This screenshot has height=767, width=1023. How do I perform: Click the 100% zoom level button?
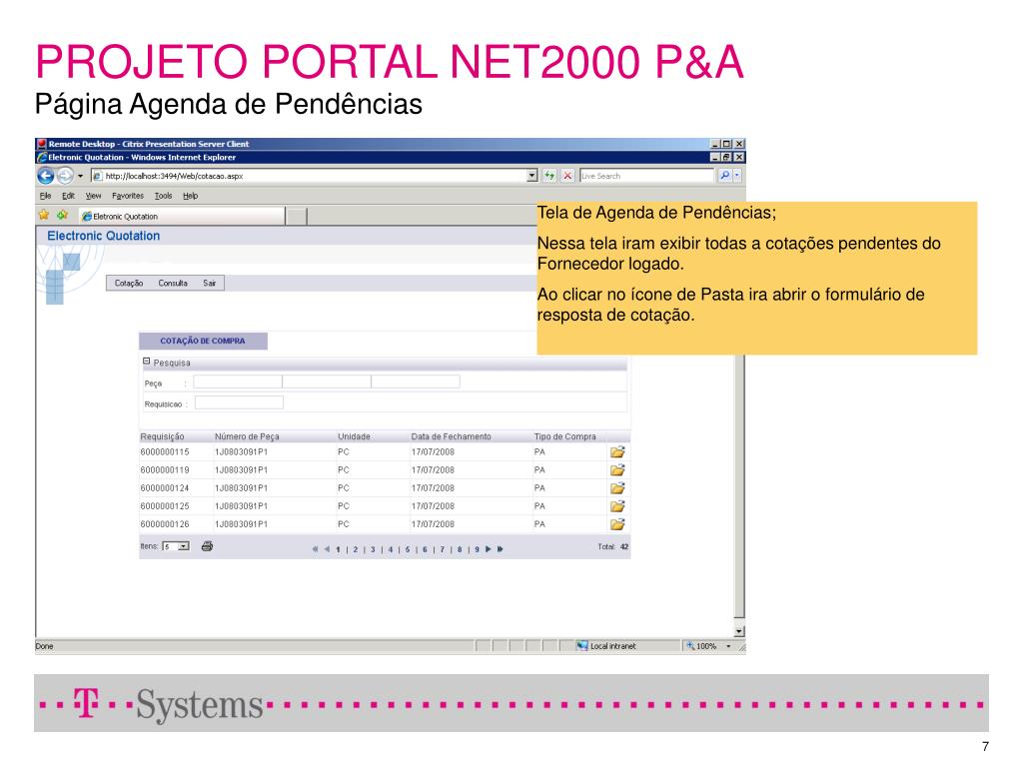[x=701, y=646]
